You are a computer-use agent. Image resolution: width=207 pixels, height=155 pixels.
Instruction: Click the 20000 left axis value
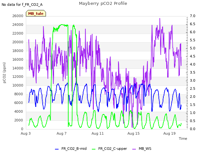[x=18, y=42]
